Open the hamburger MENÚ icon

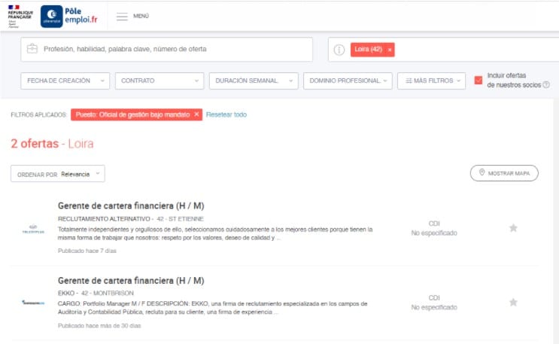click(122, 17)
